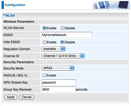The height and width of the screenshot is (106, 131).
Task: Click the Group Key Renewal field showing 3600
Action: coord(59,89)
